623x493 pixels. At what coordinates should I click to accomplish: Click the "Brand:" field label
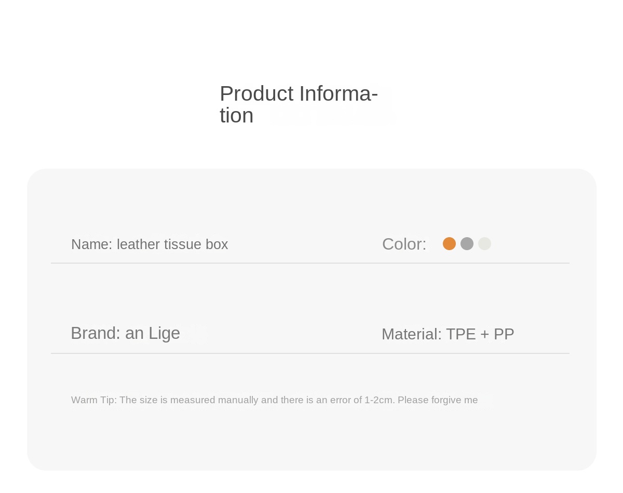point(96,333)
